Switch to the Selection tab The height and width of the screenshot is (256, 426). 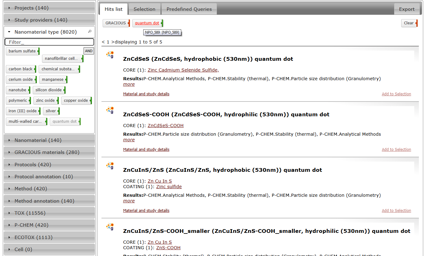point(144,9)
